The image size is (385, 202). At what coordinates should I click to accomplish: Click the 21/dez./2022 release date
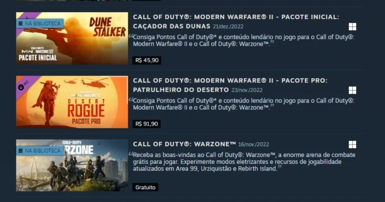(x=228, y=26)
